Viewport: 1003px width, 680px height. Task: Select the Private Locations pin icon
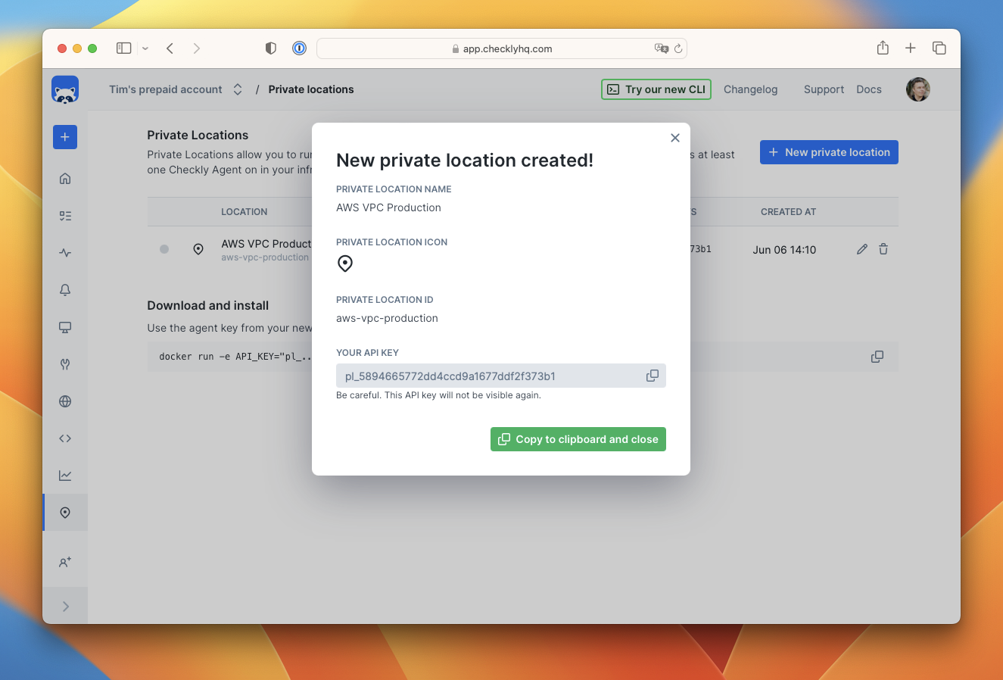click(65, 512)
